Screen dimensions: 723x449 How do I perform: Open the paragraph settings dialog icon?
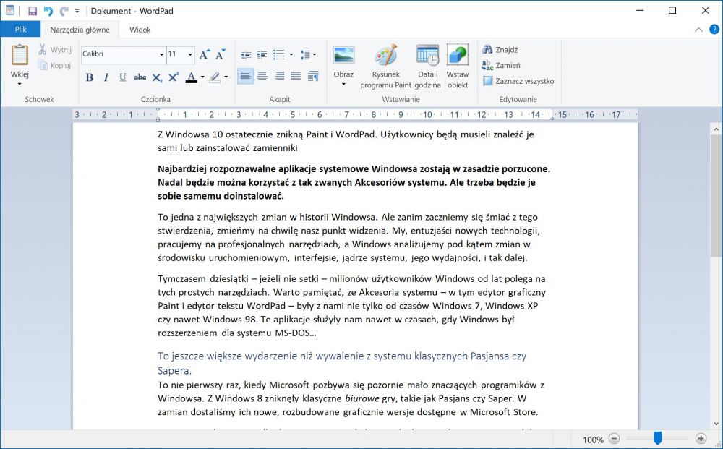(313, 76)
